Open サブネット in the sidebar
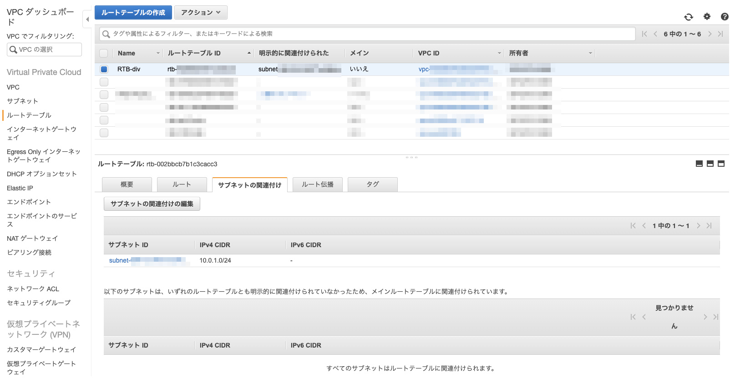The height and width of the screenshot is (378, 730). [x=22, y=101]
